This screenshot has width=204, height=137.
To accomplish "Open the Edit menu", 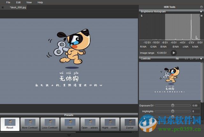I will (x=18, y=2).
